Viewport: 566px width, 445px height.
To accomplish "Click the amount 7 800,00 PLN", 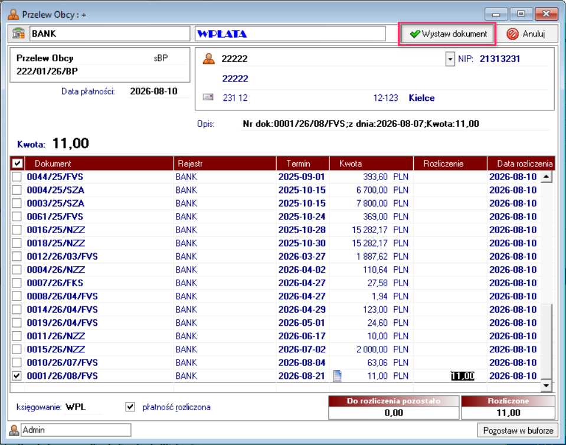I will tap(382, 203).
